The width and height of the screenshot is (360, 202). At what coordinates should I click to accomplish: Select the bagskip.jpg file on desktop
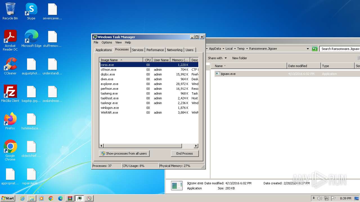tap(31, 94)
